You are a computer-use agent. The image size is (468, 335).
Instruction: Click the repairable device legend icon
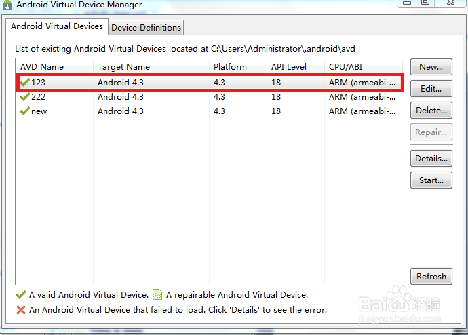click(x=157, y=294)
